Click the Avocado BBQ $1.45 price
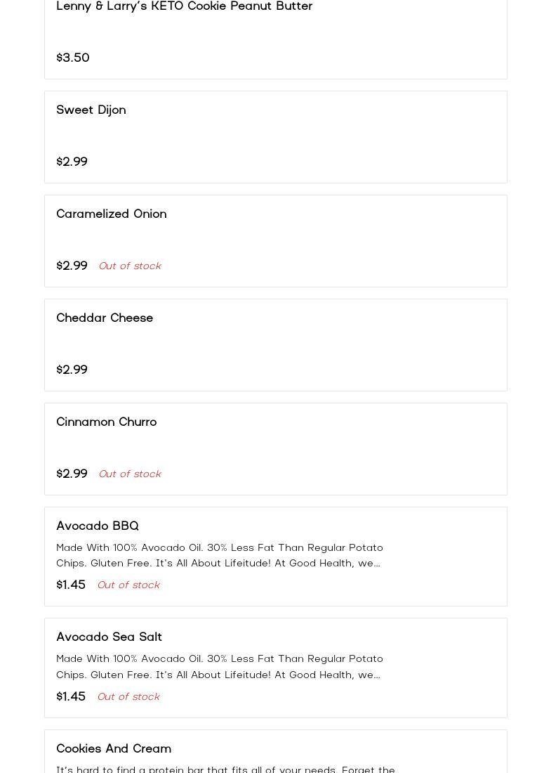 [x=71, y=585]
